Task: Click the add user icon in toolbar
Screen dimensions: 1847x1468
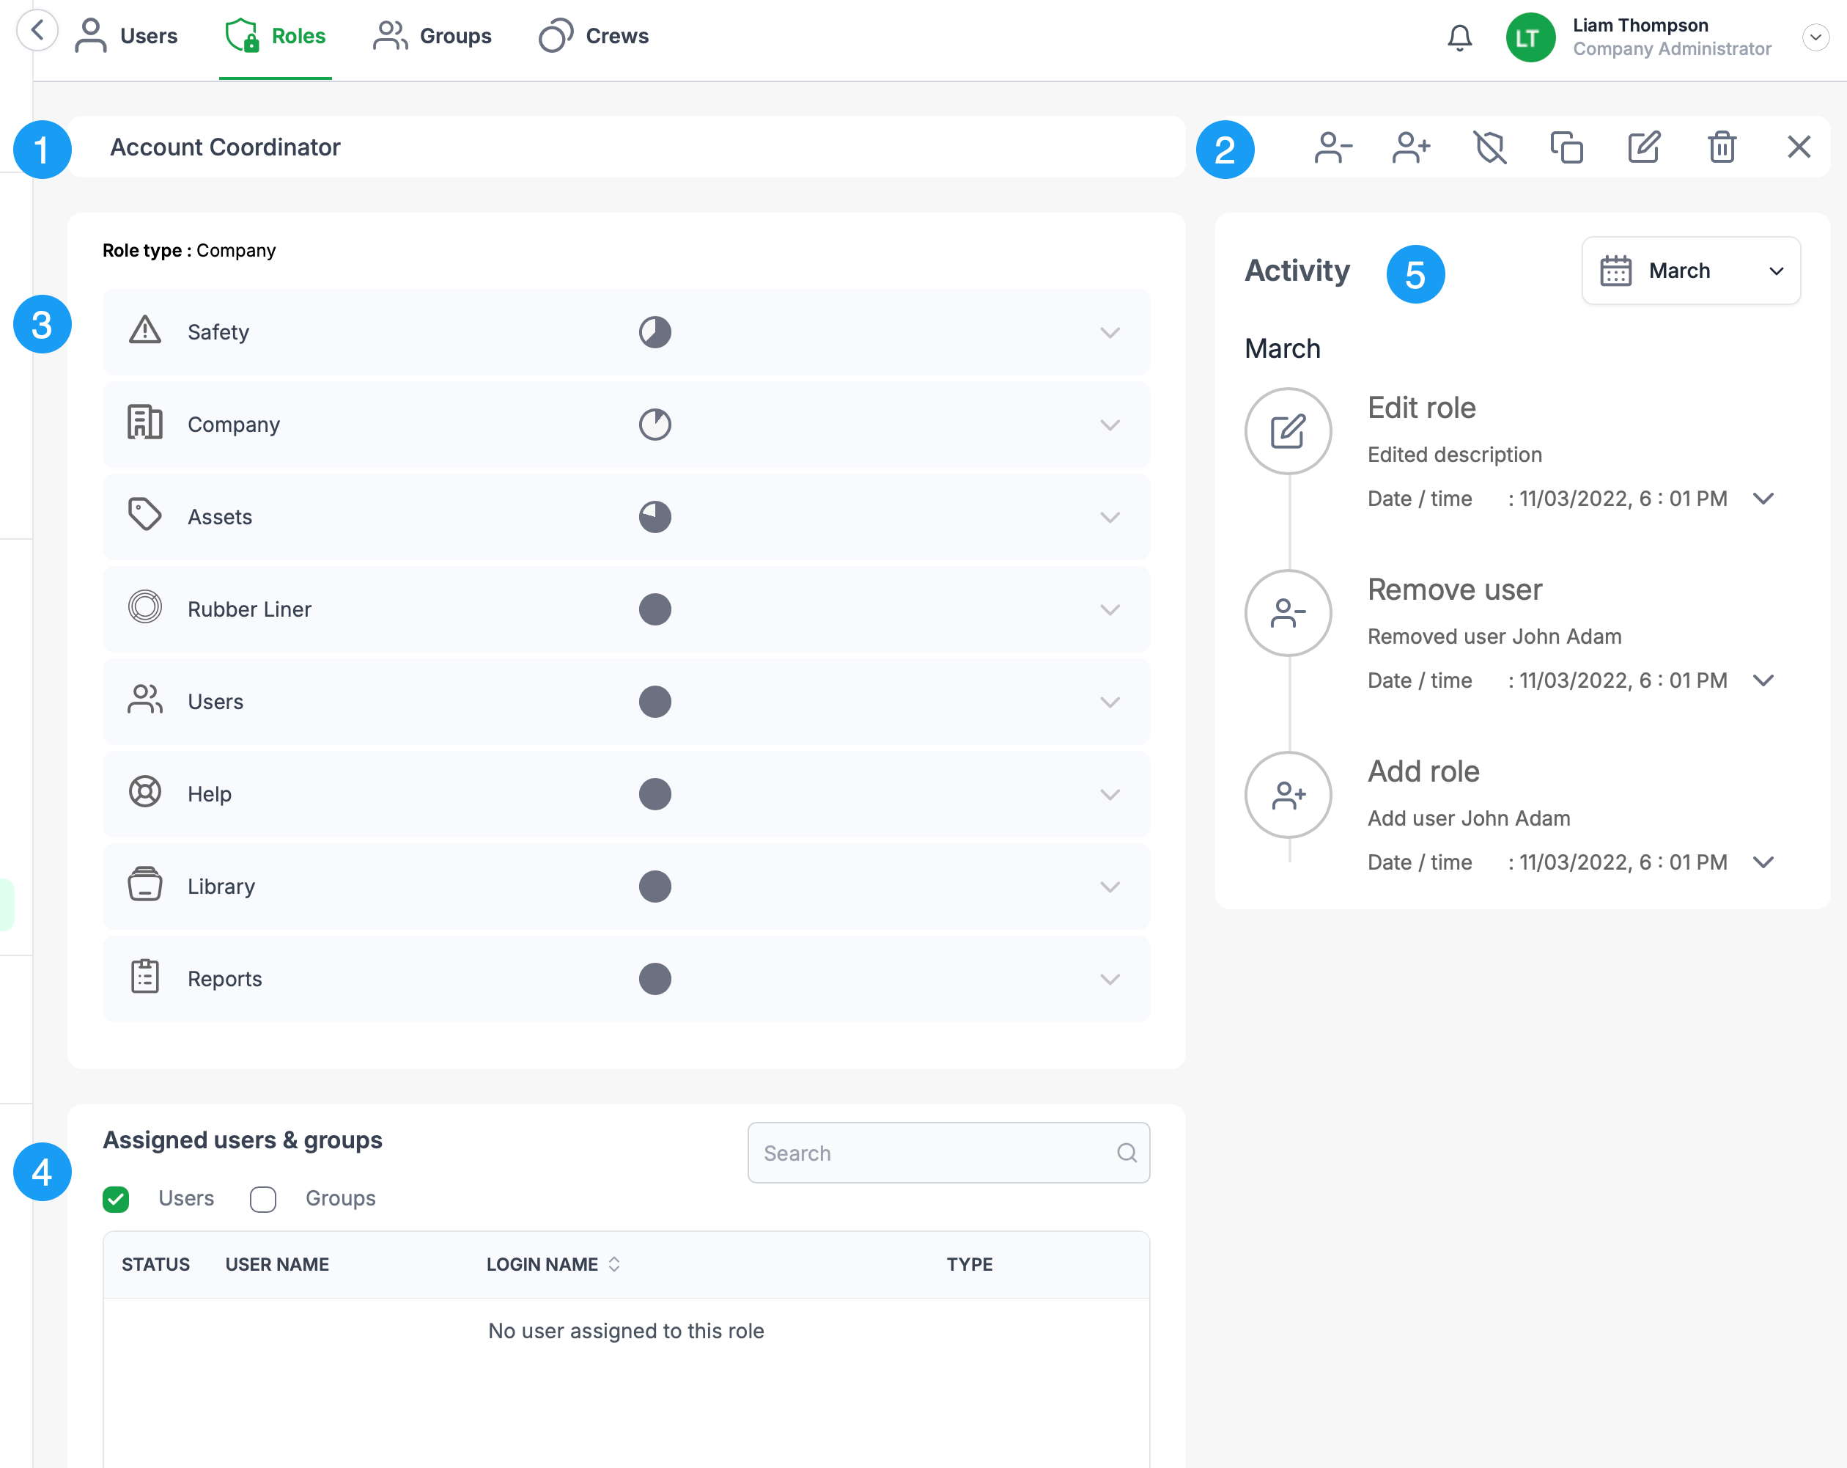Action: coord(1411,147)
